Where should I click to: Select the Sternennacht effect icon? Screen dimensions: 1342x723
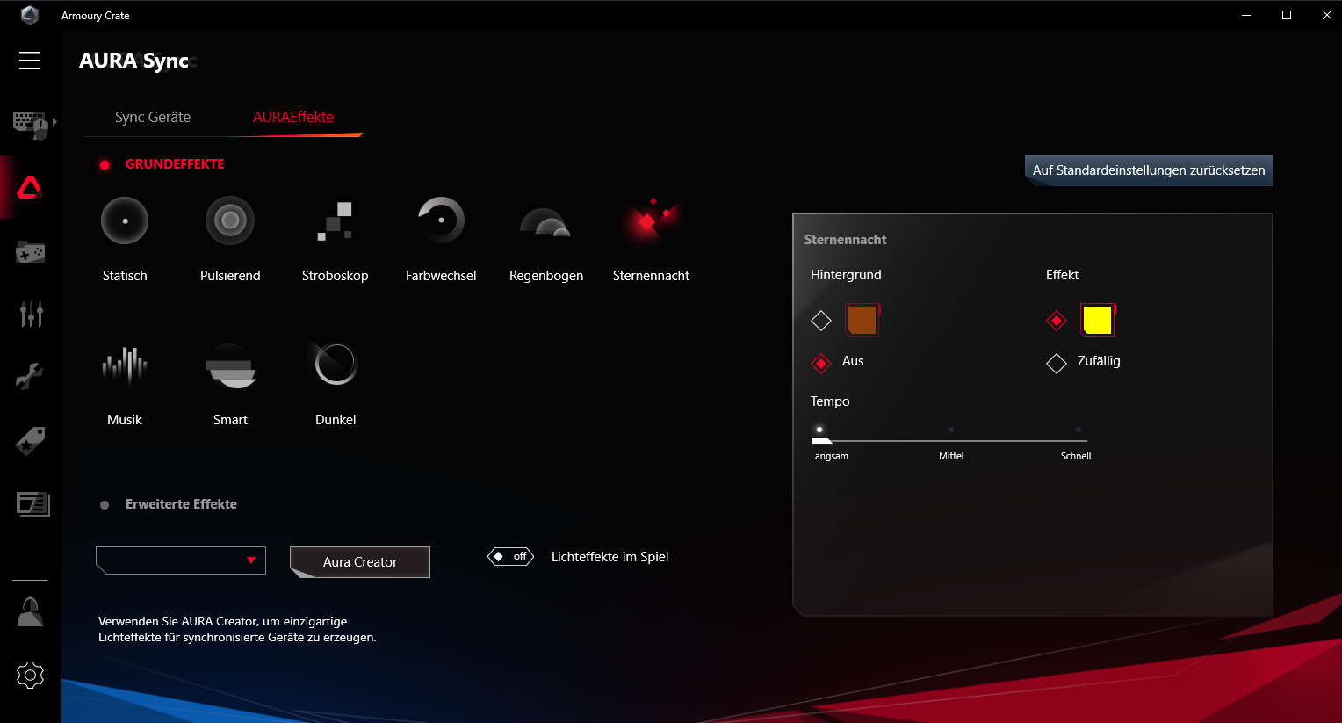point(651,221)
